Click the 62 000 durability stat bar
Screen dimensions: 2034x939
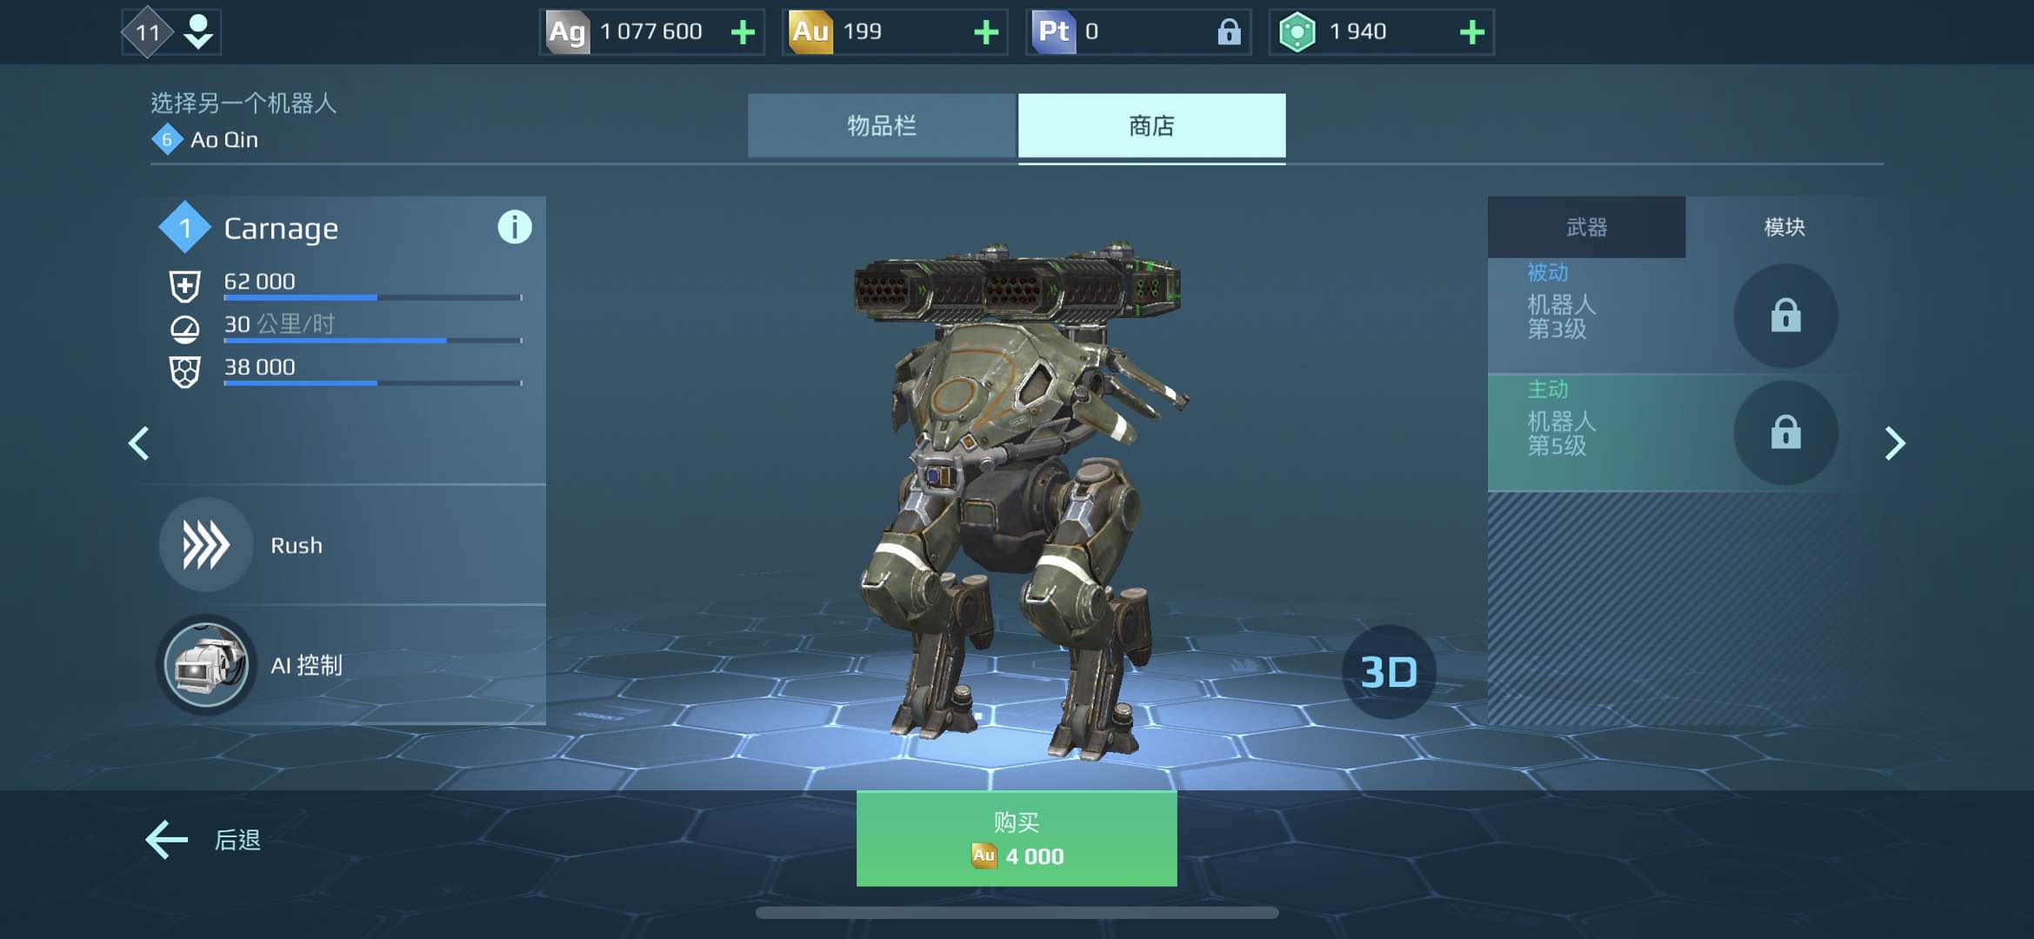[372, 297]
